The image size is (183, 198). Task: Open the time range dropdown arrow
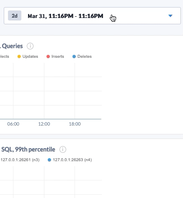coord(170,16)
